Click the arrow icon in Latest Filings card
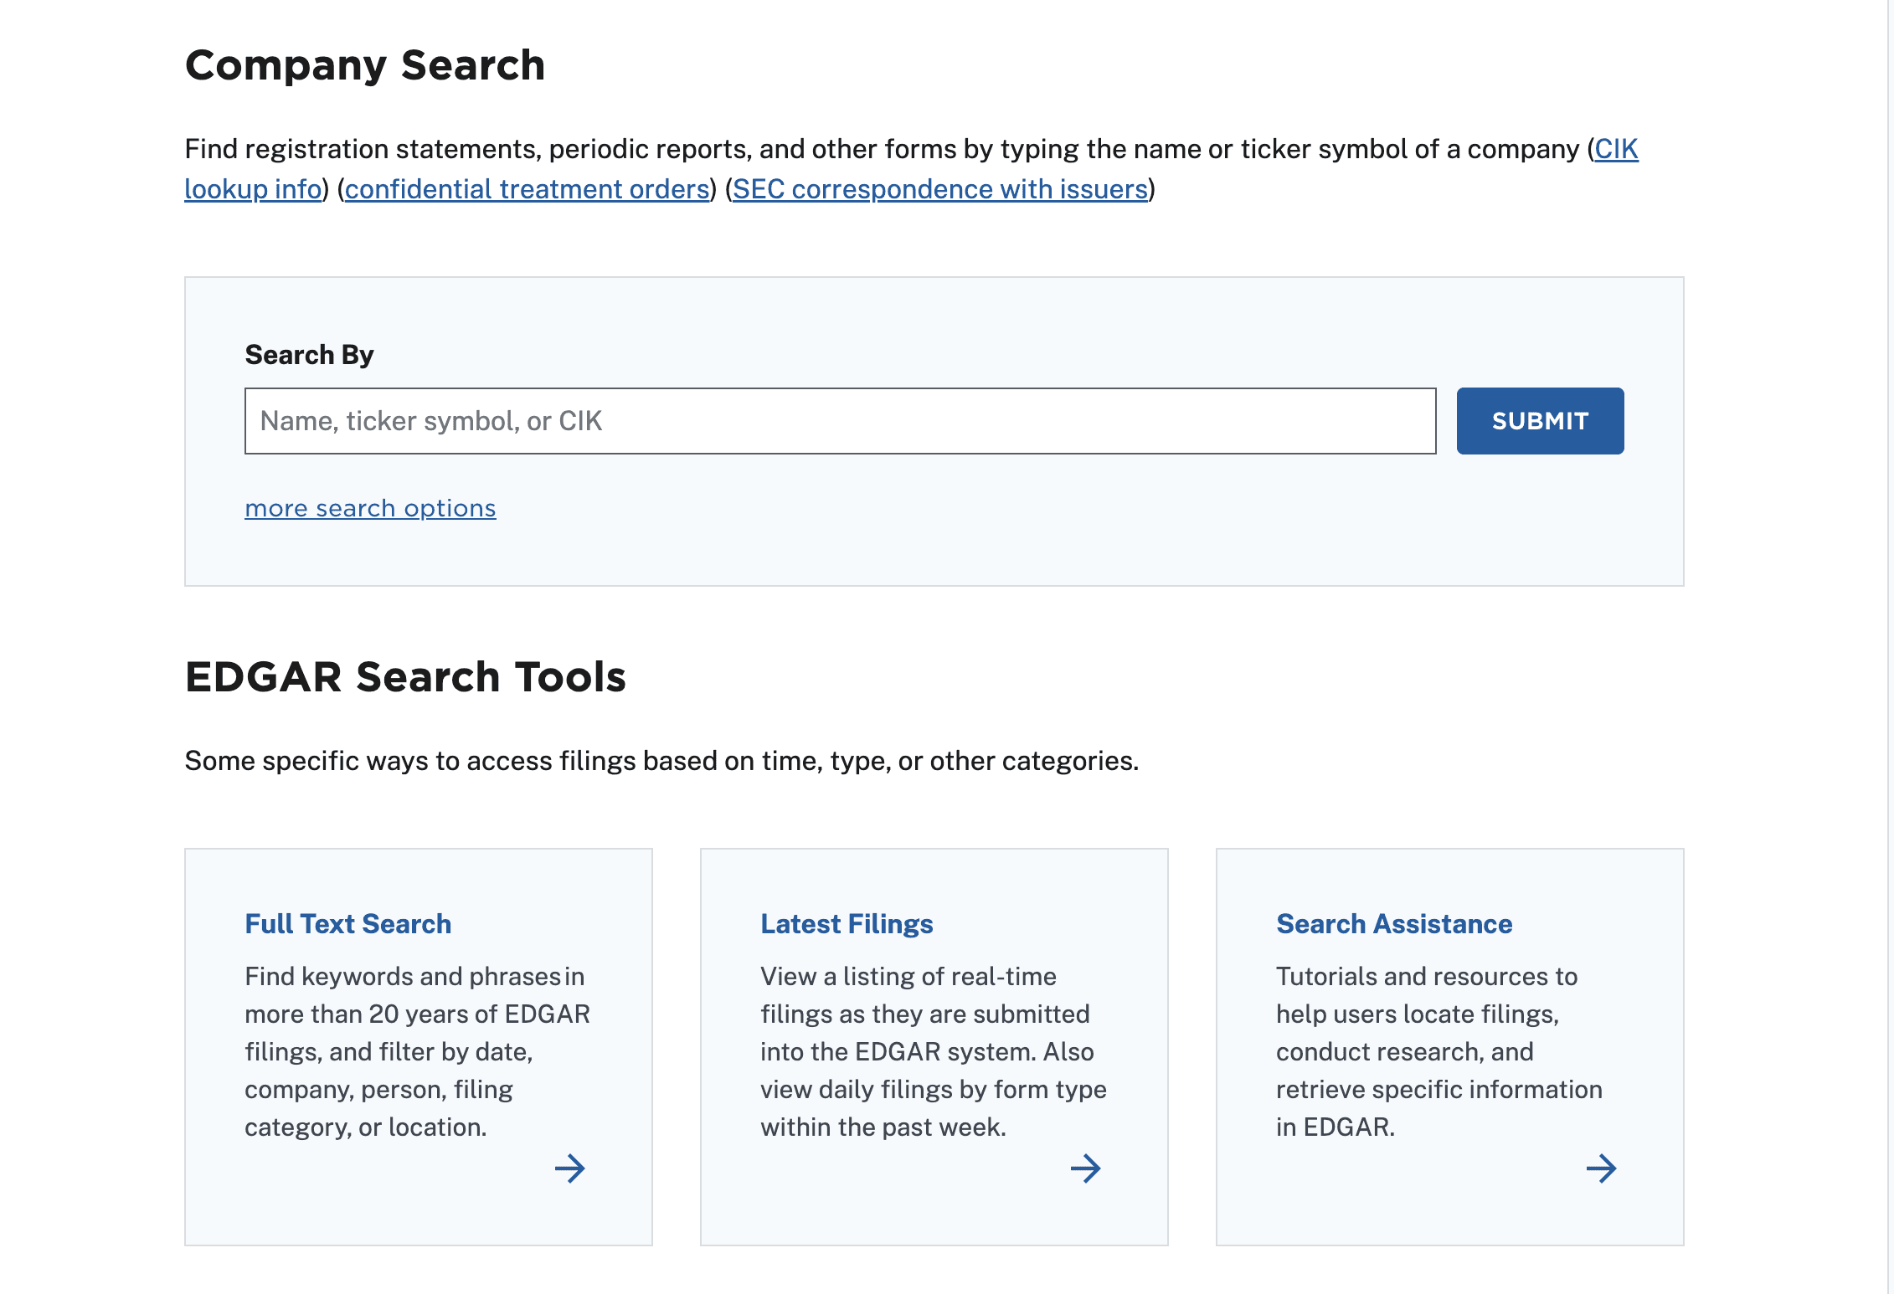The image size is (1894, 1294). [1086, 1168]
